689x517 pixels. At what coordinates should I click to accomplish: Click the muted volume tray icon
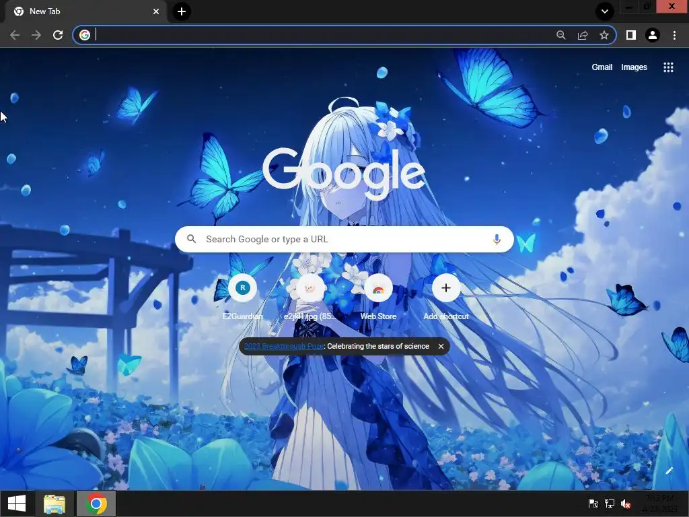[626, 504]
